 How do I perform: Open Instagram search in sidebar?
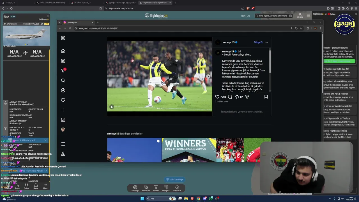[x=63, y=81]
